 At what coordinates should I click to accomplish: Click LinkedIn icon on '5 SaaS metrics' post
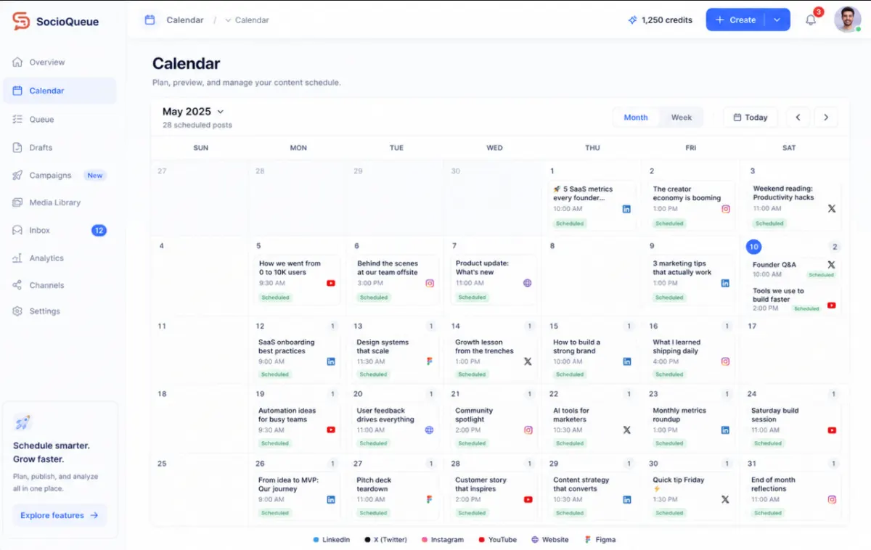point(626,209)
